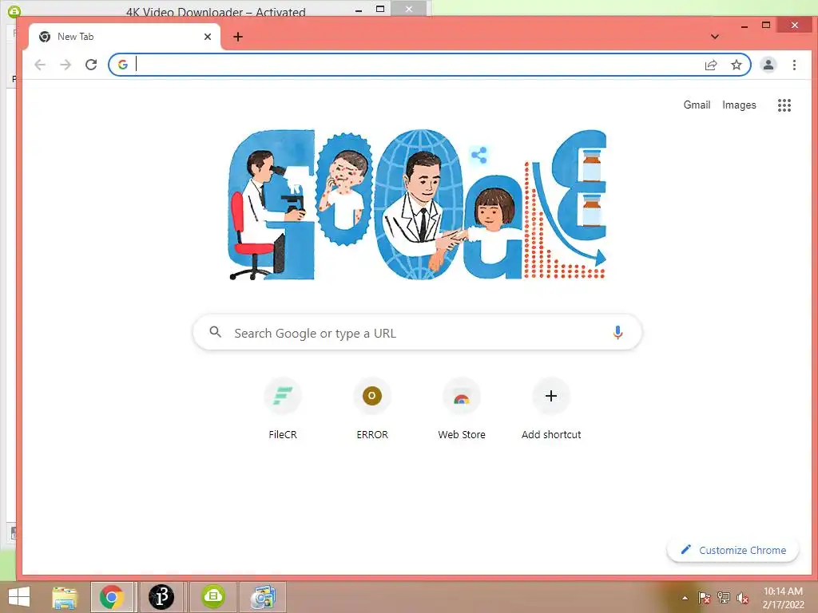Click the network tray icon
818x613 pixels.
[724, 598]
